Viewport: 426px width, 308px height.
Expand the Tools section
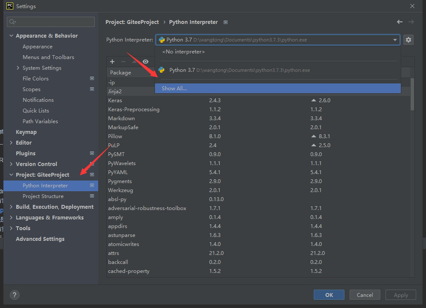(11, 228)
